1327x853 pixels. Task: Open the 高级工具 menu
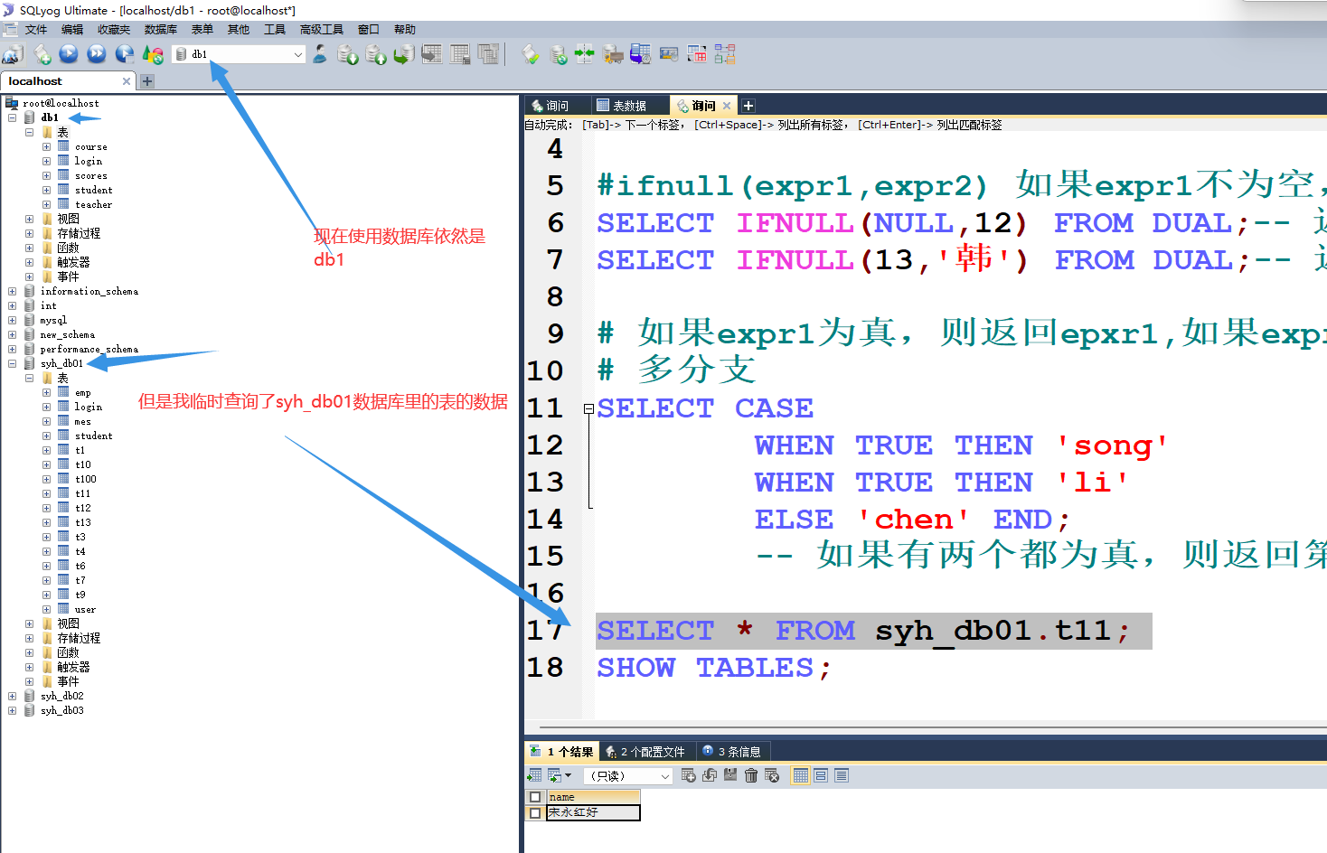322,30
